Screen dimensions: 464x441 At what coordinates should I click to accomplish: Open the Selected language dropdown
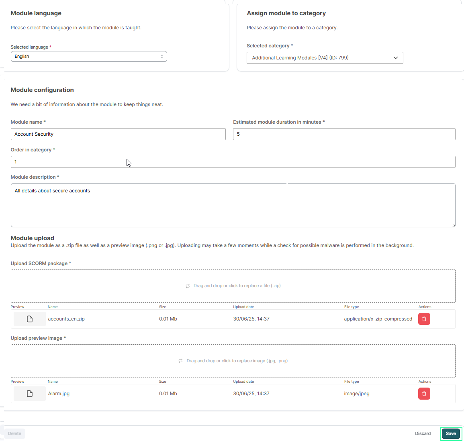[88, 57]
